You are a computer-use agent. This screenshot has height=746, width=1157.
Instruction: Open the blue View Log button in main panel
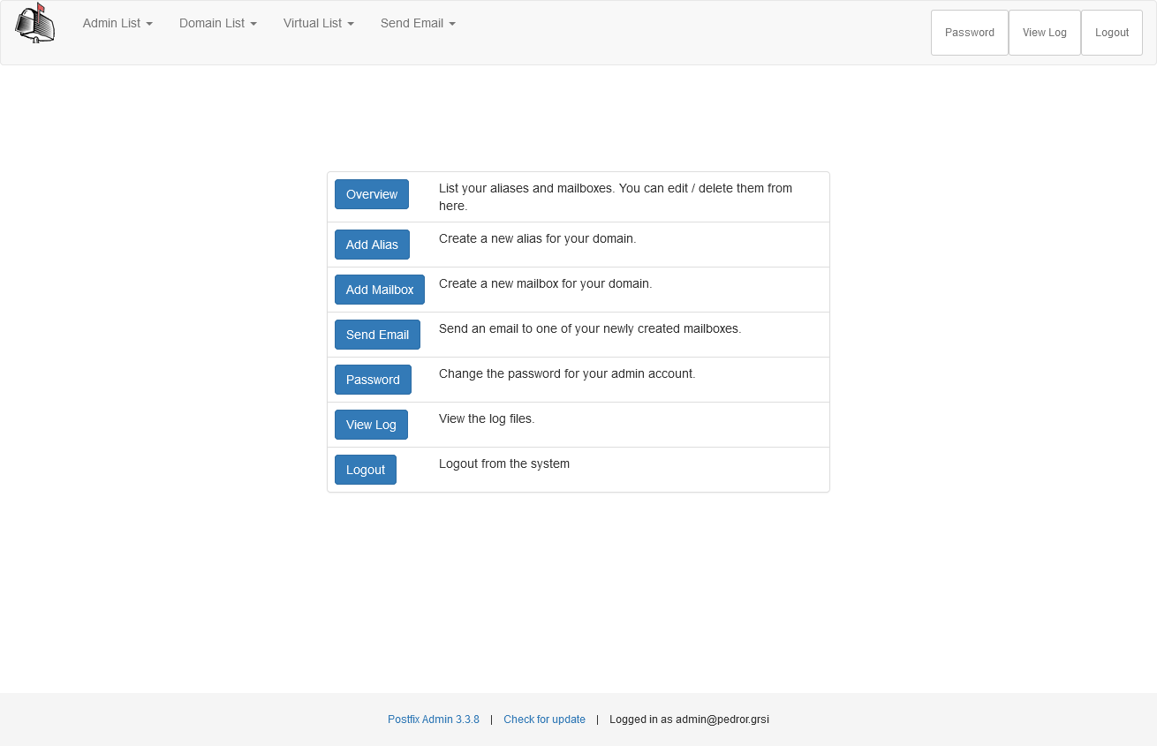pos(371,425)
